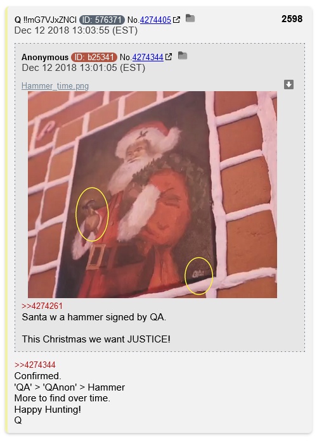Screen dimensions: 324x445
Task: Click the Anonymous poster name
Action: coord(45,58)
